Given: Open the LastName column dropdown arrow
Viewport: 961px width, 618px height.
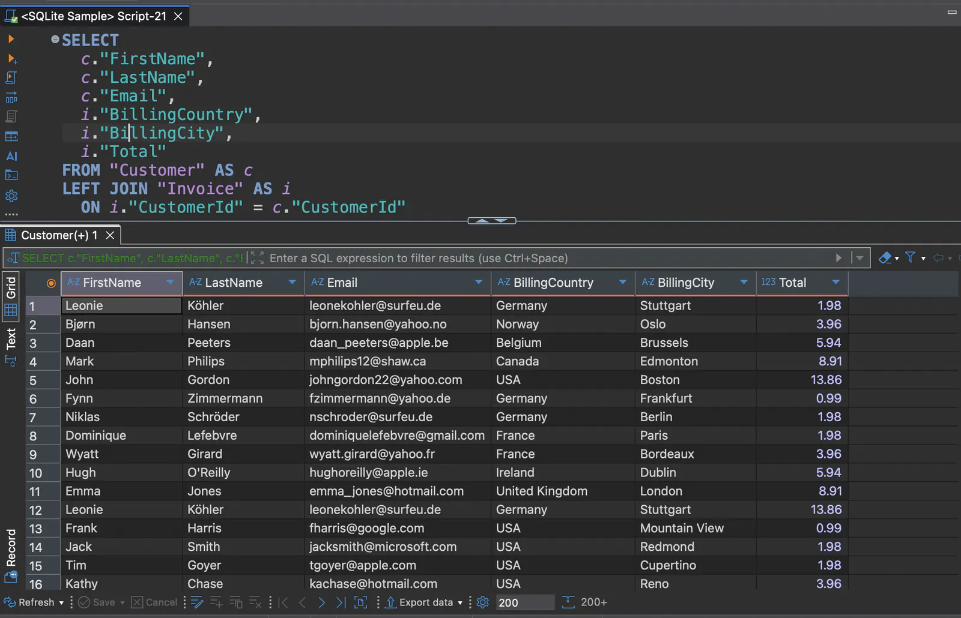Looking at the screenshot, I should click(x=292, y=283).
